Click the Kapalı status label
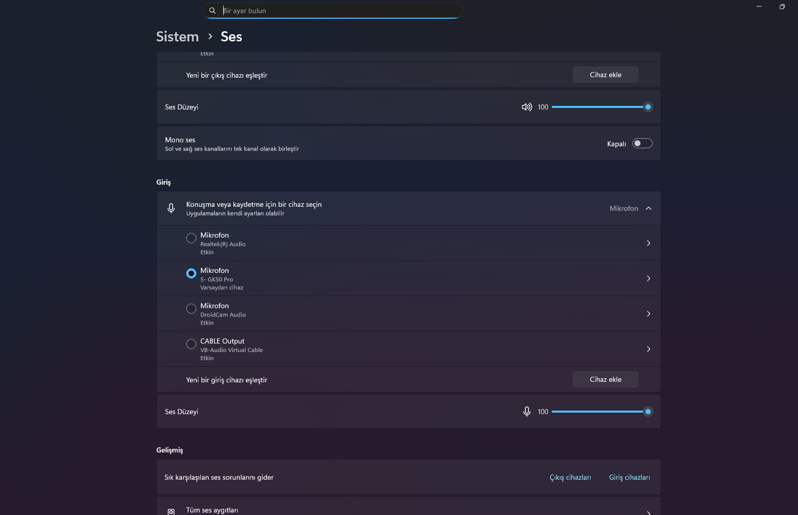Image resolution: width=798 pixels, height=515 pixels. coord(616,144)
